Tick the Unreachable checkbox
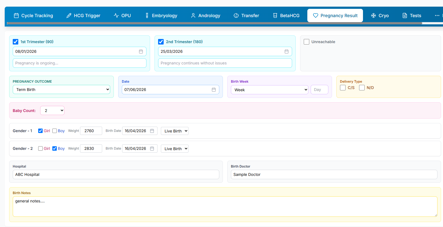 click(x=307, y=42)
